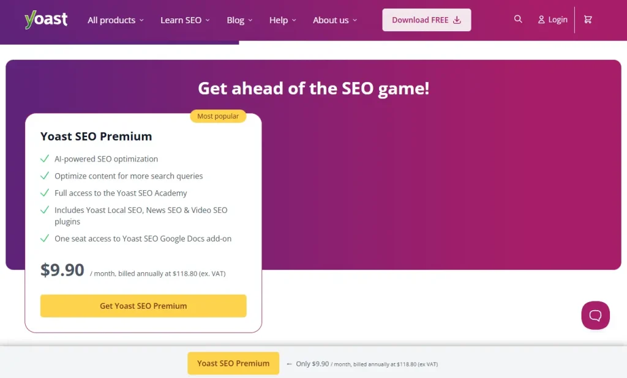Click the Most popular badge
This screenshot has height=378, width=627.
(x=218, y=116)
